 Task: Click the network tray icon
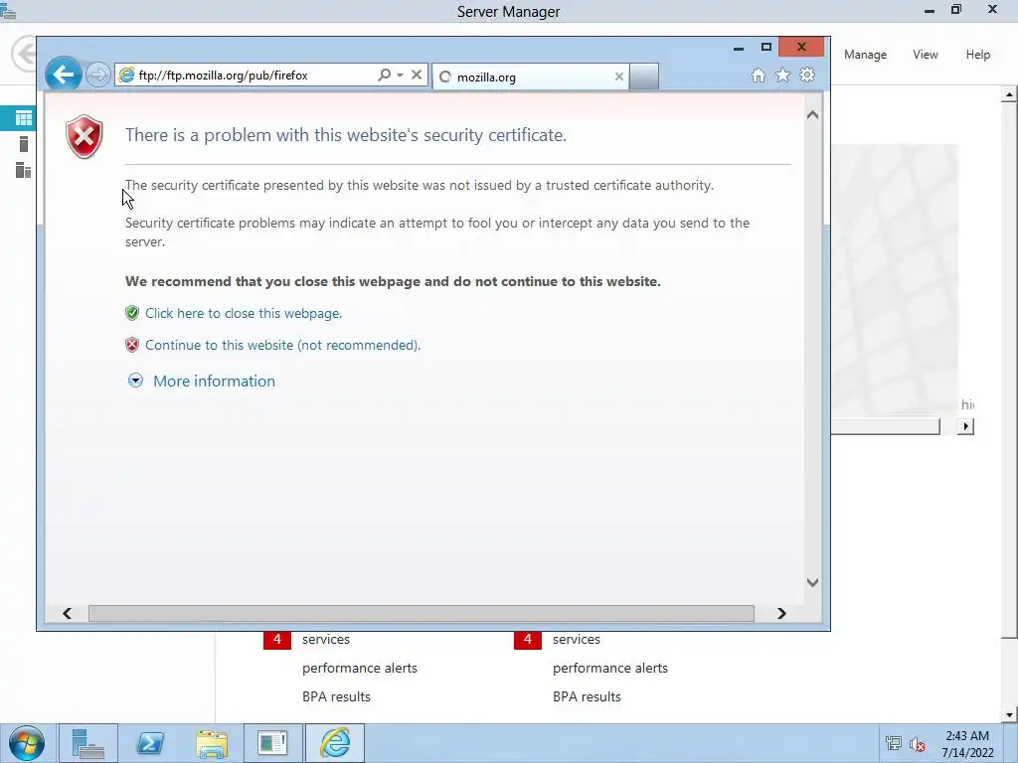[x=894, y=743]
